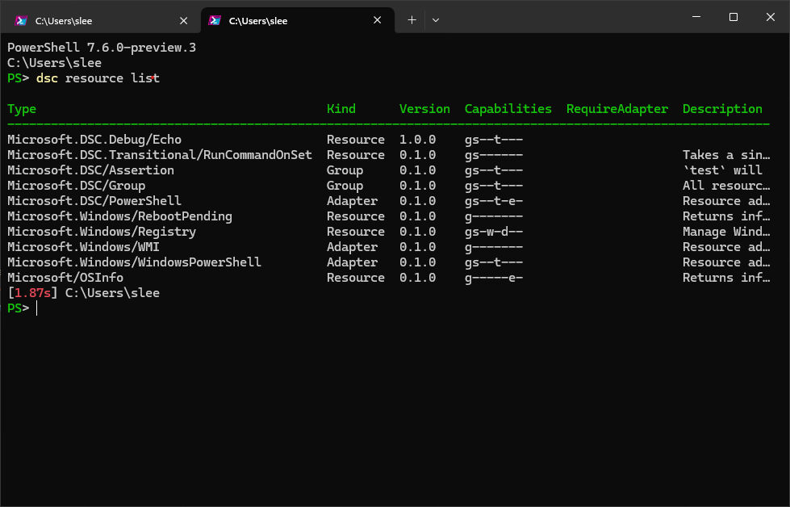Click PowerShell icon on first tab
The image size is (790, 507).
tap(21, 21)
